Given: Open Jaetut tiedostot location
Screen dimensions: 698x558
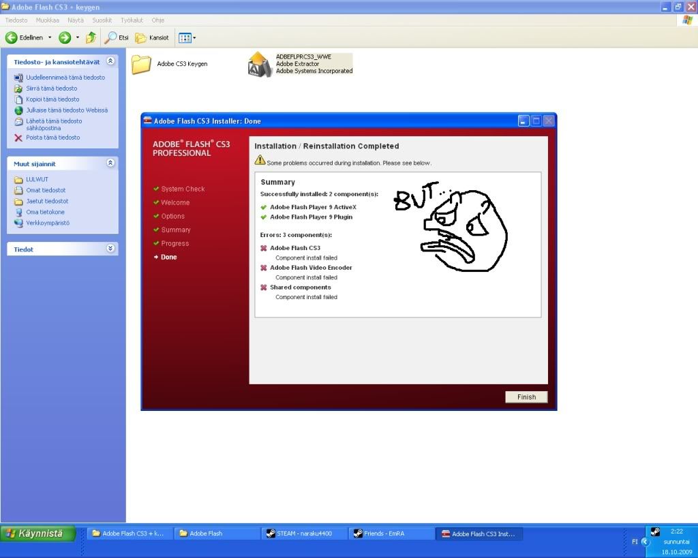Looking at the screenshot, I should point(47,201).
